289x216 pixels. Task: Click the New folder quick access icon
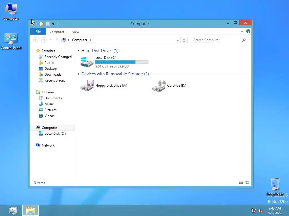point(48,24)
